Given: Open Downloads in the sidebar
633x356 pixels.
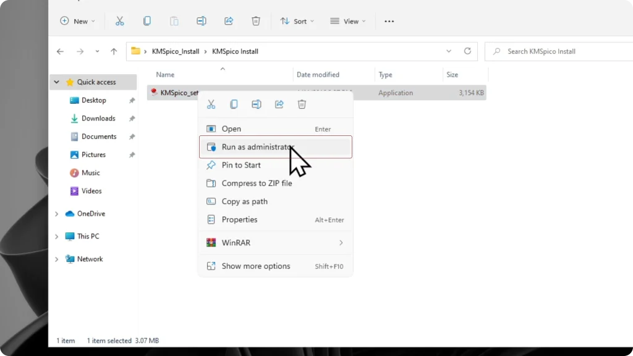Looking at the screenshot, I should coord(98,118).
